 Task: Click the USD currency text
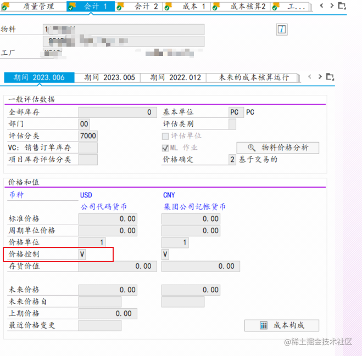(86, 195)
